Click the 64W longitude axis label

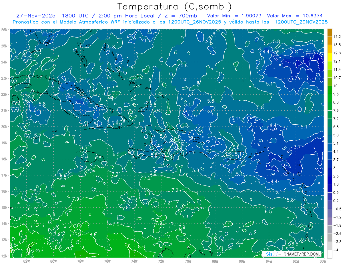tap(269, 261)
